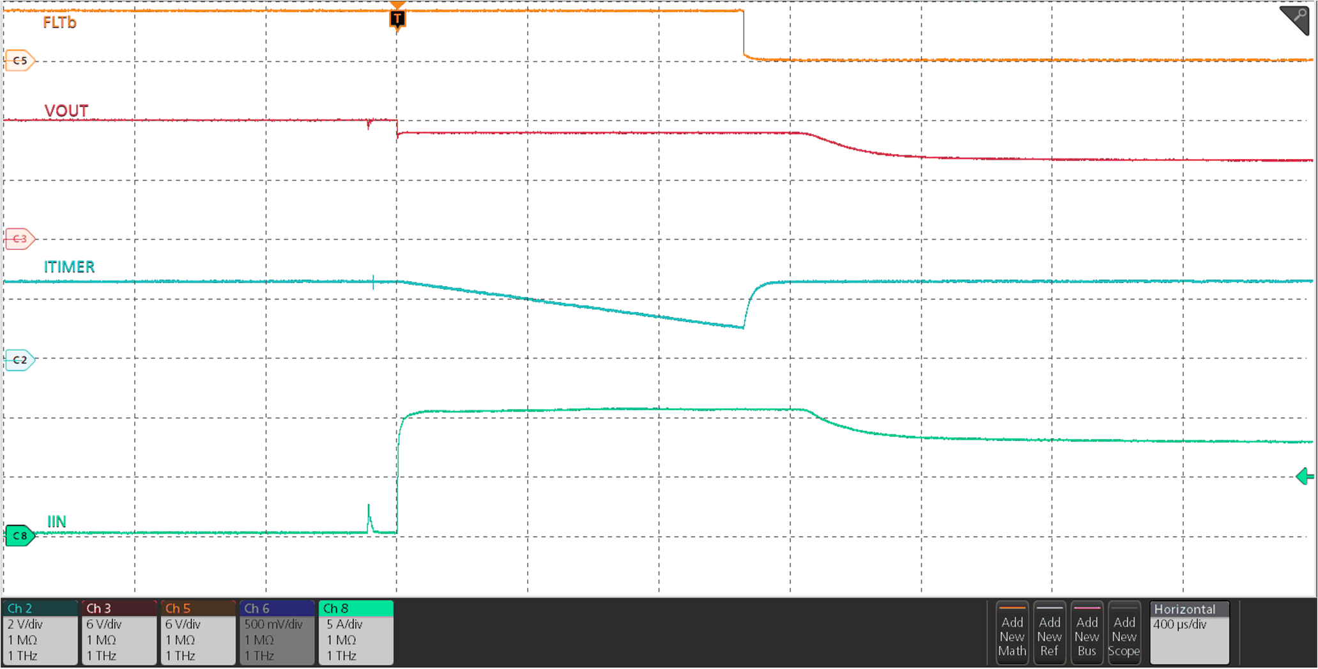Click the Add New Bus button

(1087, 633)
